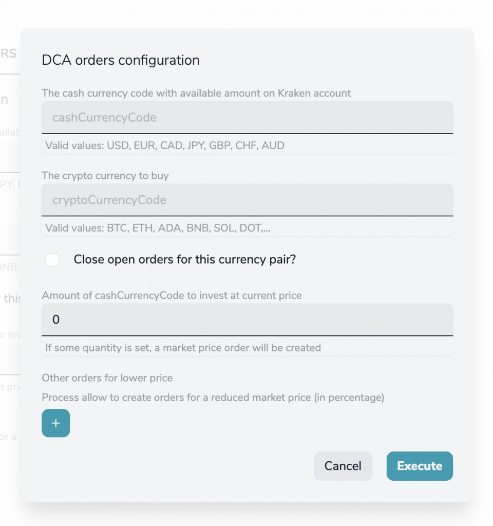Click the 'Valid values: BTC, ETH, ADA' hint text
This screenshot has width=493, height=526.
158,228
